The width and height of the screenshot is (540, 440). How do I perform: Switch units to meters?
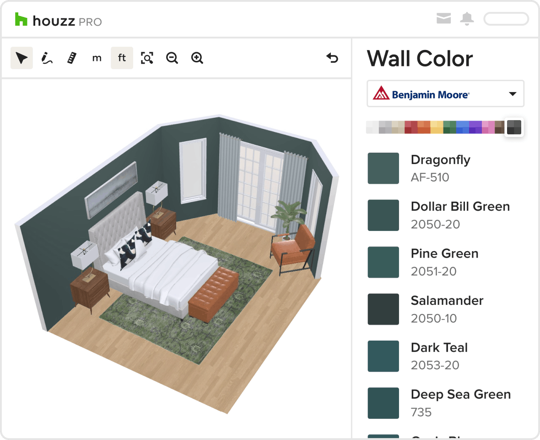pos(97,58)
